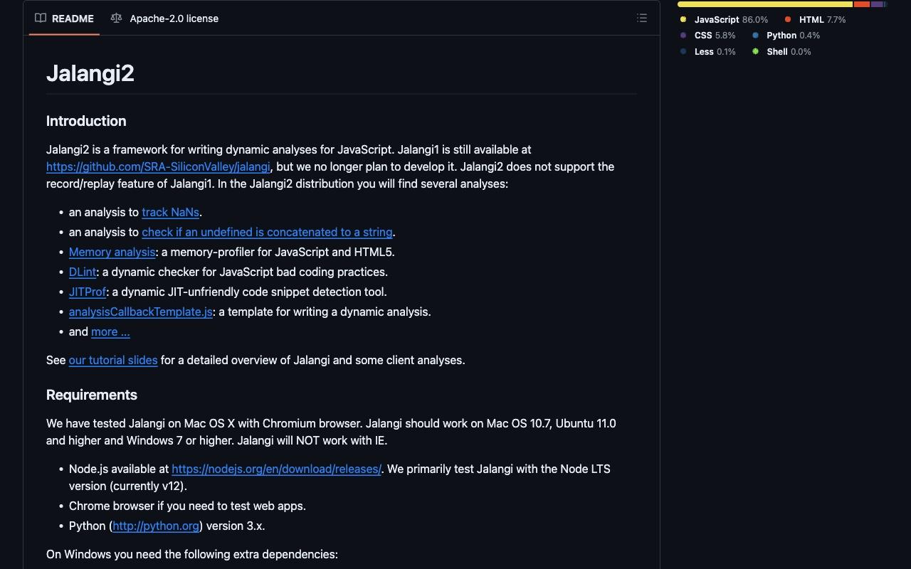
Task: Click the book icon on README tab
Action: [x=41, y=18]
